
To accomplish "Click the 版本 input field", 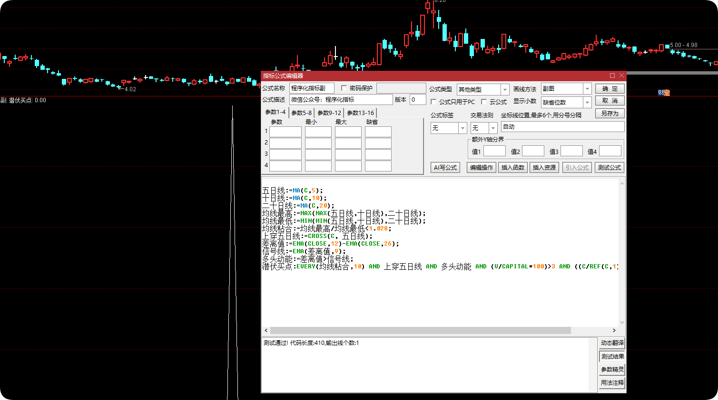I will click(x=418, y=99).
